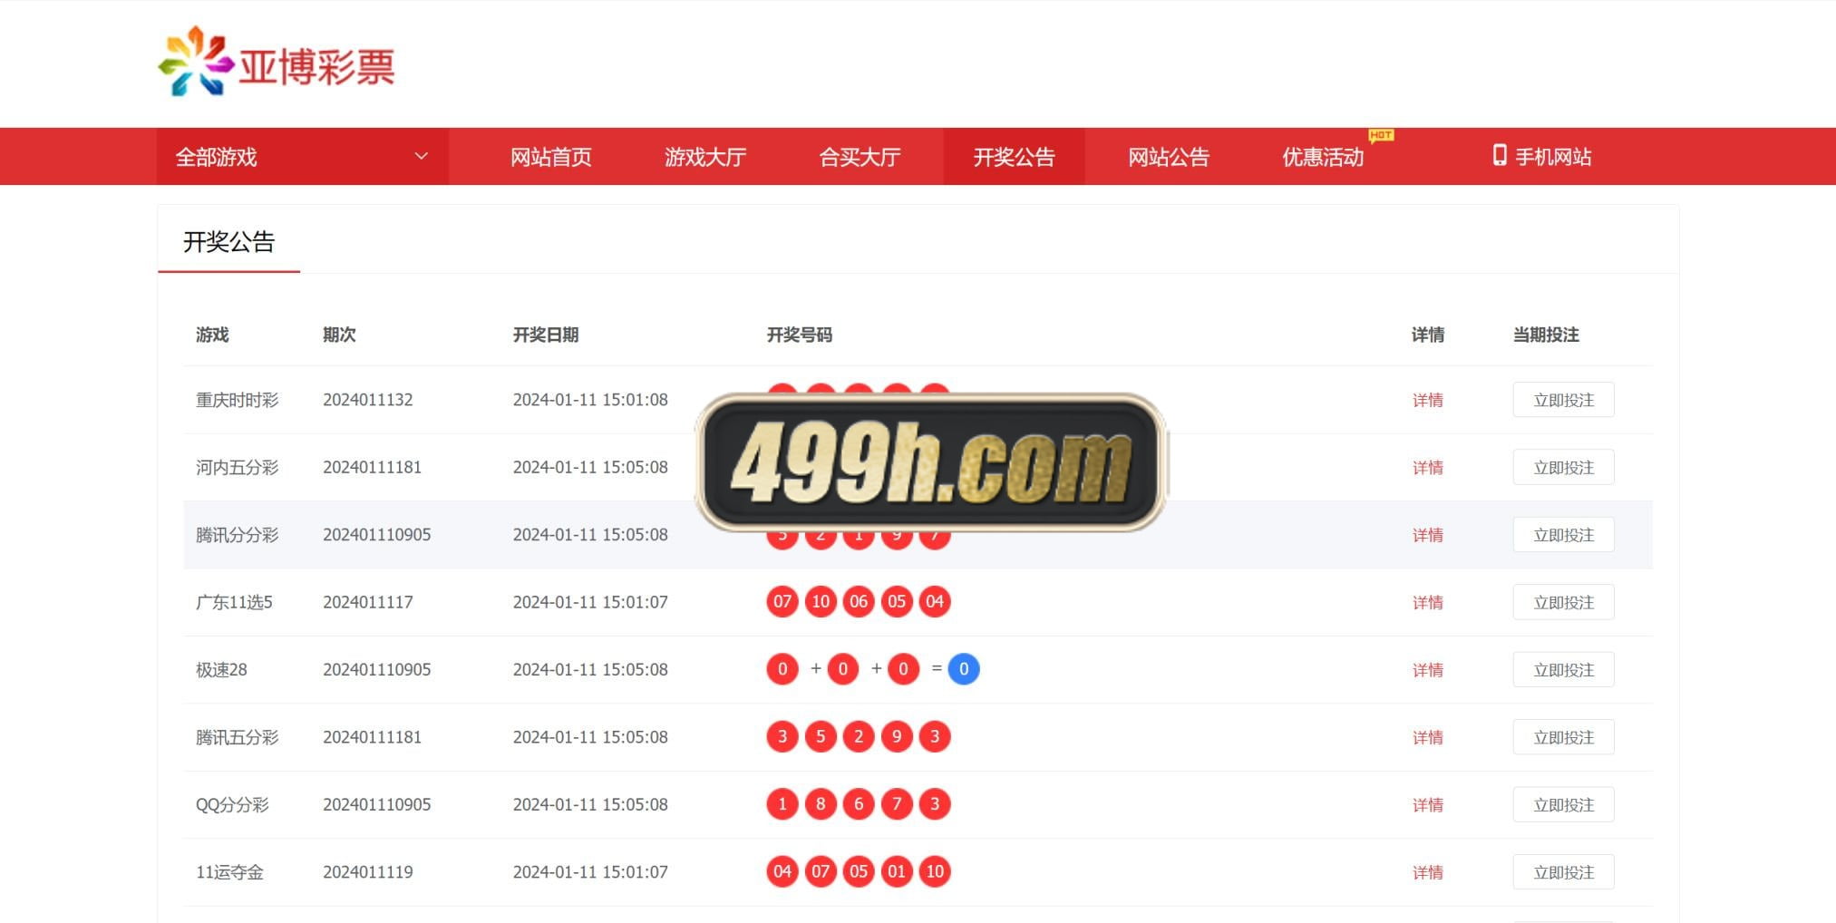Click red ball 8 in QQ分分彩 row
This screenshot has width=1836, height=923.
click(x=821, y=803)
